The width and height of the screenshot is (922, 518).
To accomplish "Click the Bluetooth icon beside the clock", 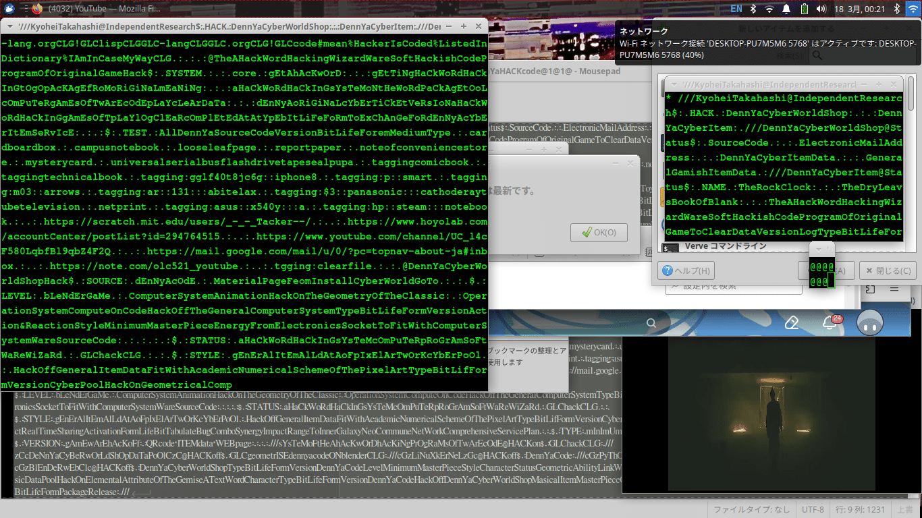I will (896, 9).
